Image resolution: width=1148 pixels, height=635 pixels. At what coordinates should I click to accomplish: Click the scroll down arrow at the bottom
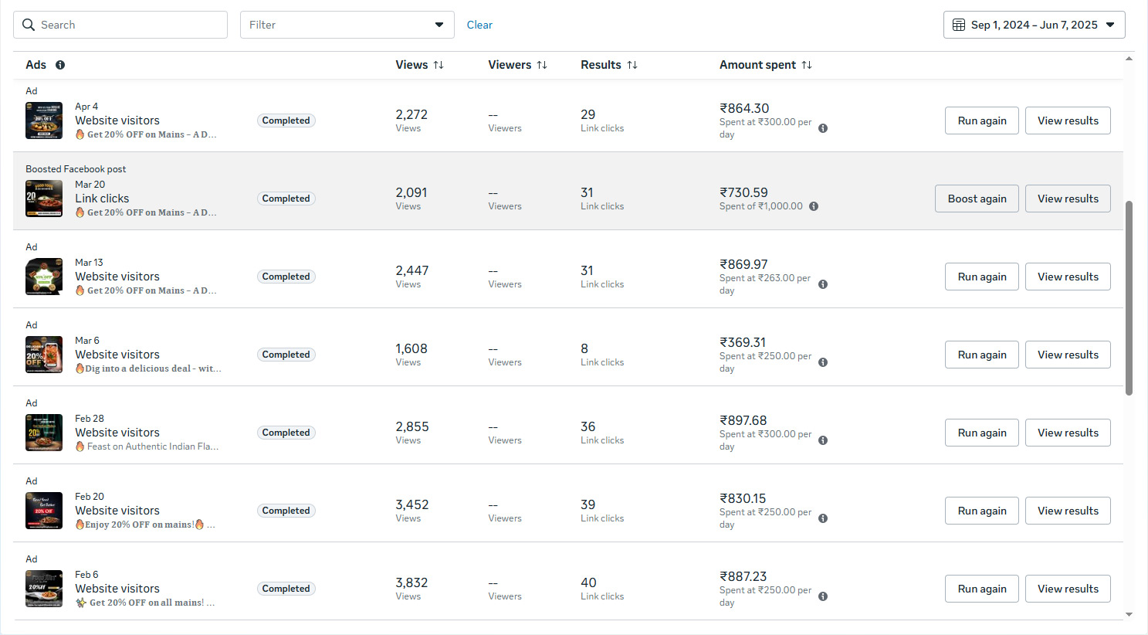[x=1129, y=615]
